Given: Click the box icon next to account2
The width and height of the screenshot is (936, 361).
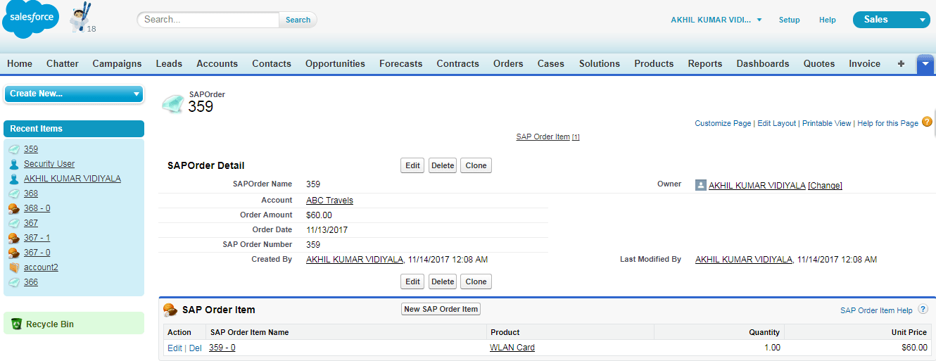Looking at the screenshot, I should pyautogui.click(x=14, y=267).
